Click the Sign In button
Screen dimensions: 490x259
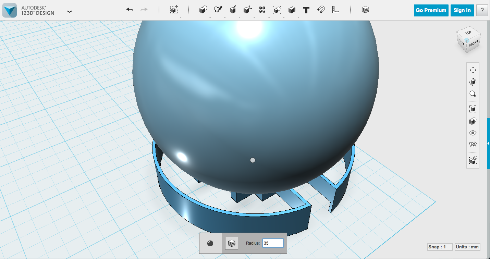tap(462, 10)
